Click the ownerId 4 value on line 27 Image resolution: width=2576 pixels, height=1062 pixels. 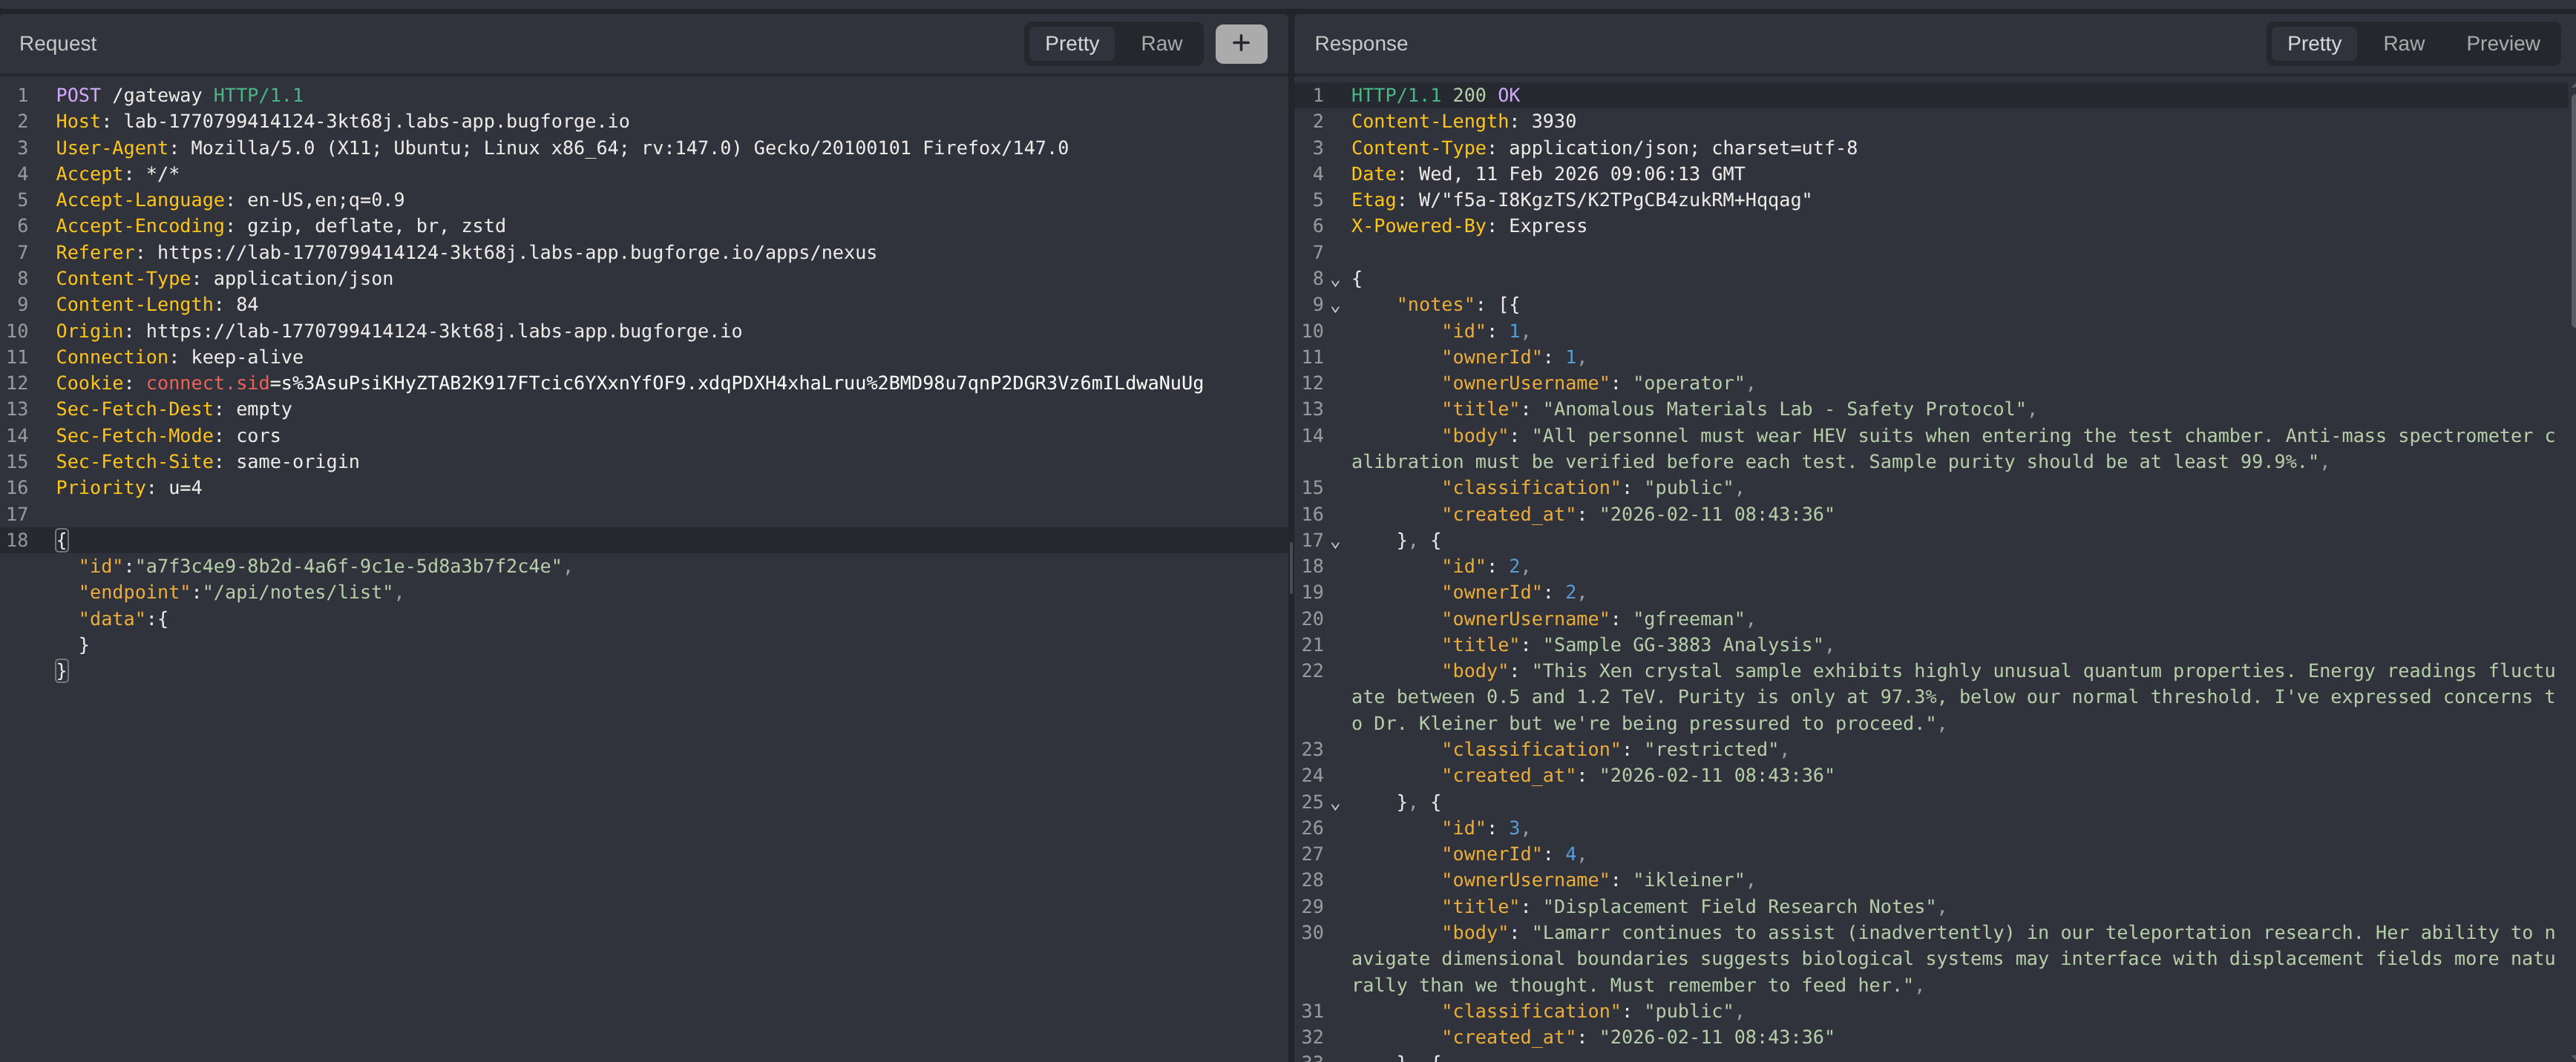1570,854
